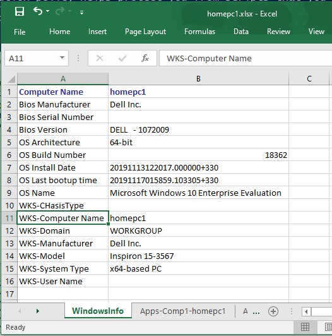Click cell 'Computer Name' in row 1
This screenshot has height=336, width=332.
coord(62,92)
